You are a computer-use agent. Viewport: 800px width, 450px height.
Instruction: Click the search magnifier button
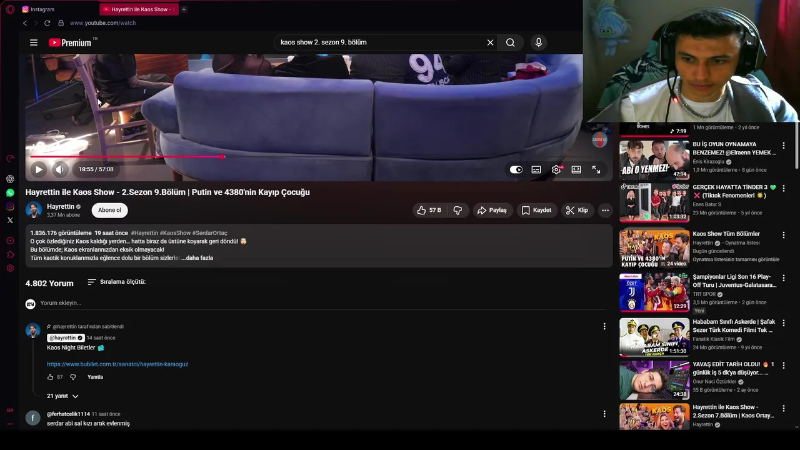tap(511, 42)
